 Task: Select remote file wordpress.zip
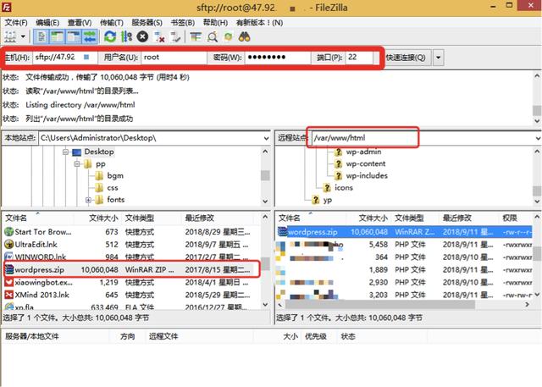405,232
